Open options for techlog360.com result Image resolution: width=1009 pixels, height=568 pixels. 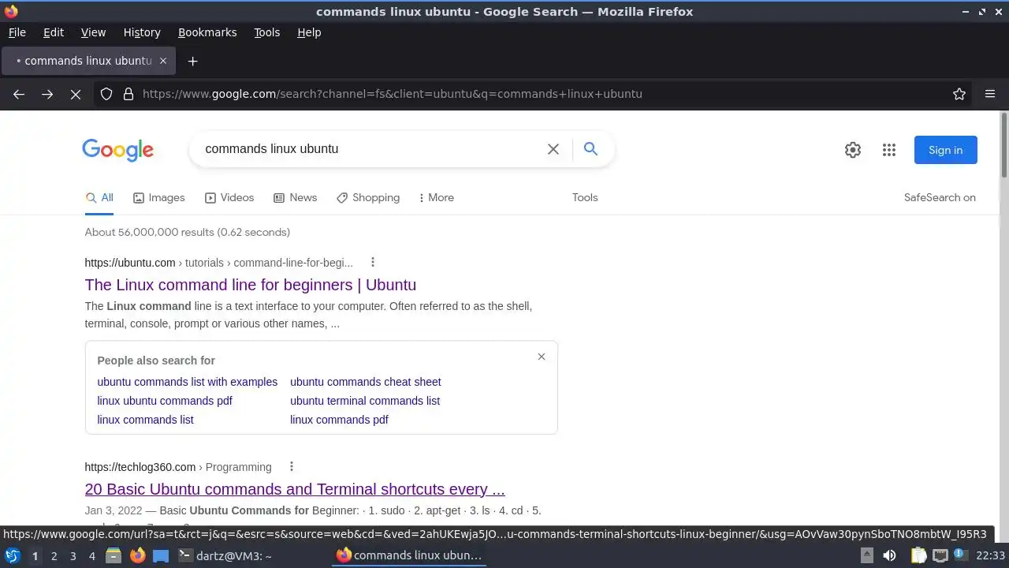[x=292, y=466]
